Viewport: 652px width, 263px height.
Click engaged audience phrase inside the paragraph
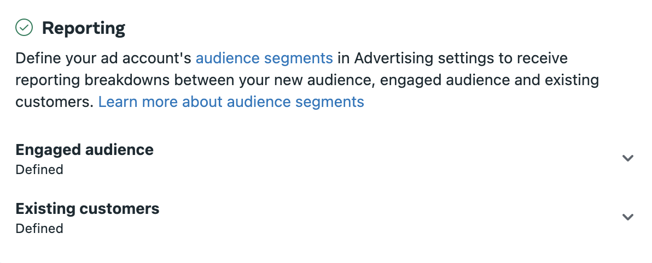pyautogui.click(x=445, y=80)
